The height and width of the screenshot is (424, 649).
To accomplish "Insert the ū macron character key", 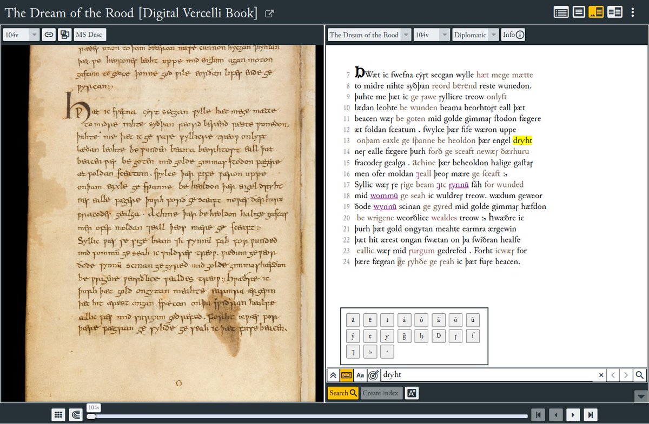I will click(473, 319).
